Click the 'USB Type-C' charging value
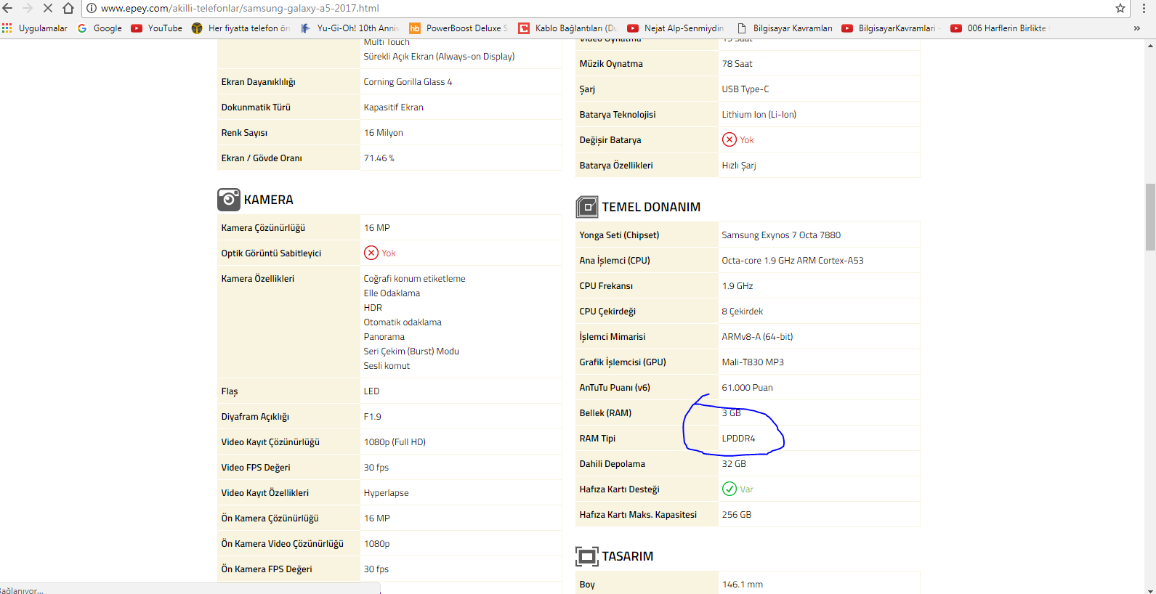Image resolution: width=1156 pixels, height=594 pixels. click(x=745, y=89)
